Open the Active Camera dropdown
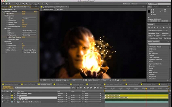Viewport: 172px width, 107px height. 94,80
